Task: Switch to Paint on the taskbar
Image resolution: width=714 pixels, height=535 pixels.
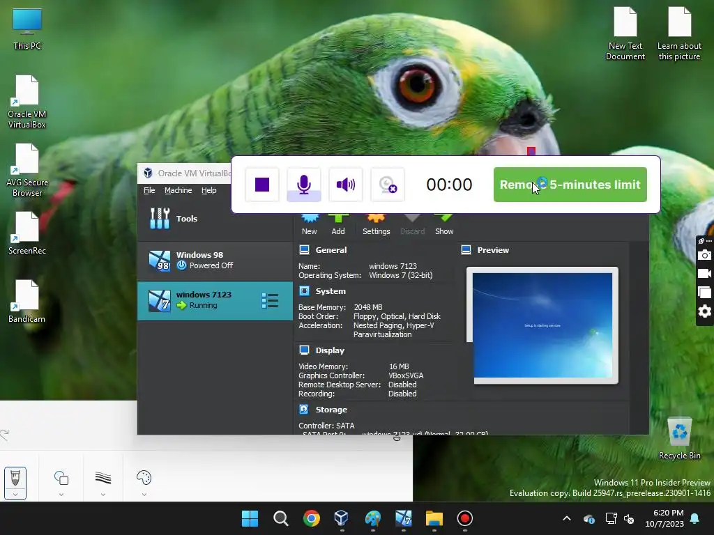Action: pyautogui.click(x=372, y=518)
